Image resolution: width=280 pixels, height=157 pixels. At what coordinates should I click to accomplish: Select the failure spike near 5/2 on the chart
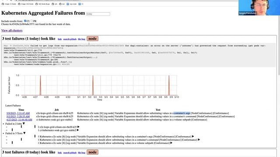93,85
